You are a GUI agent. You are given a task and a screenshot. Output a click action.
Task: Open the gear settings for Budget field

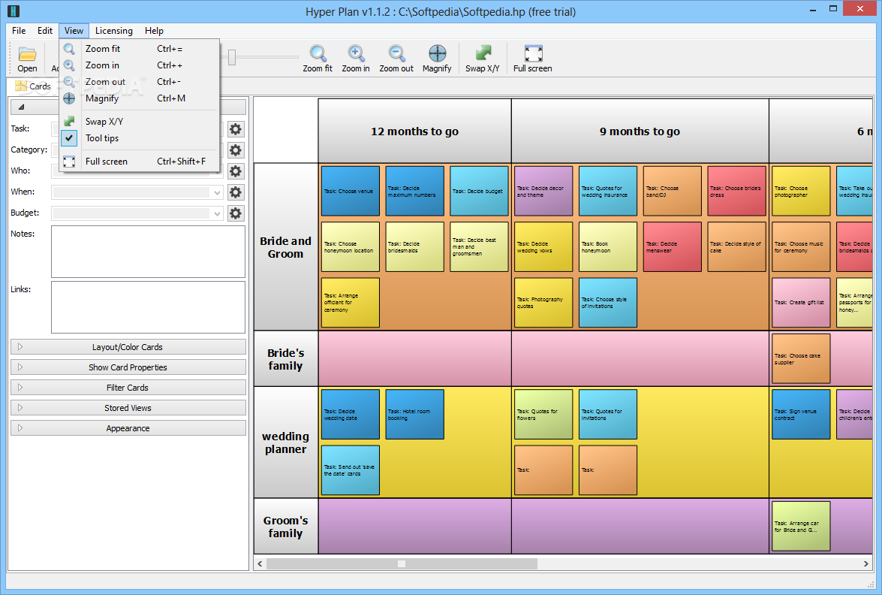[236, 213]
